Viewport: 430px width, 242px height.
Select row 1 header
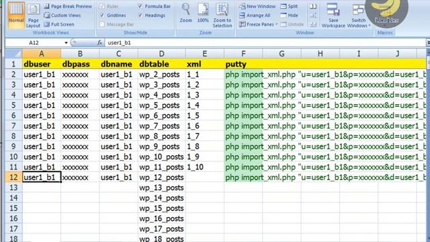click(x=13, y=64)
